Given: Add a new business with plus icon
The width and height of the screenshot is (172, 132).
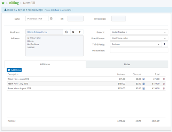Looking at the screenshot, I should 80,32.
